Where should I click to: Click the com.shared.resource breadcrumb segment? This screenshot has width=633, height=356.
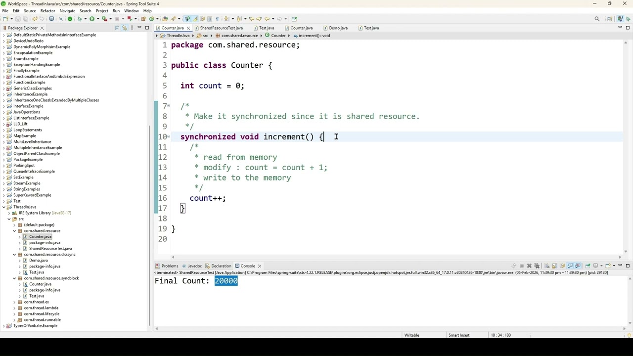click(x=239, y=36)
